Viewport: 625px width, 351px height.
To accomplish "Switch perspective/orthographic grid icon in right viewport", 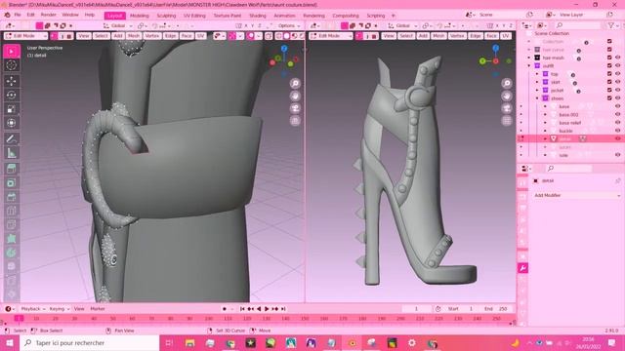I will click(x=507, y=121).
